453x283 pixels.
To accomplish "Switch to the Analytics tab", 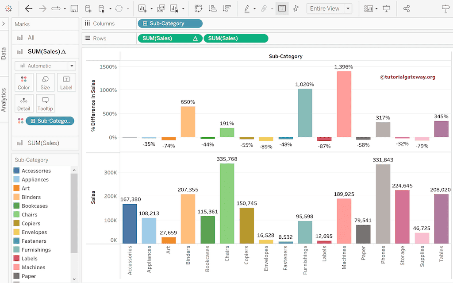I will coord(4,100).
